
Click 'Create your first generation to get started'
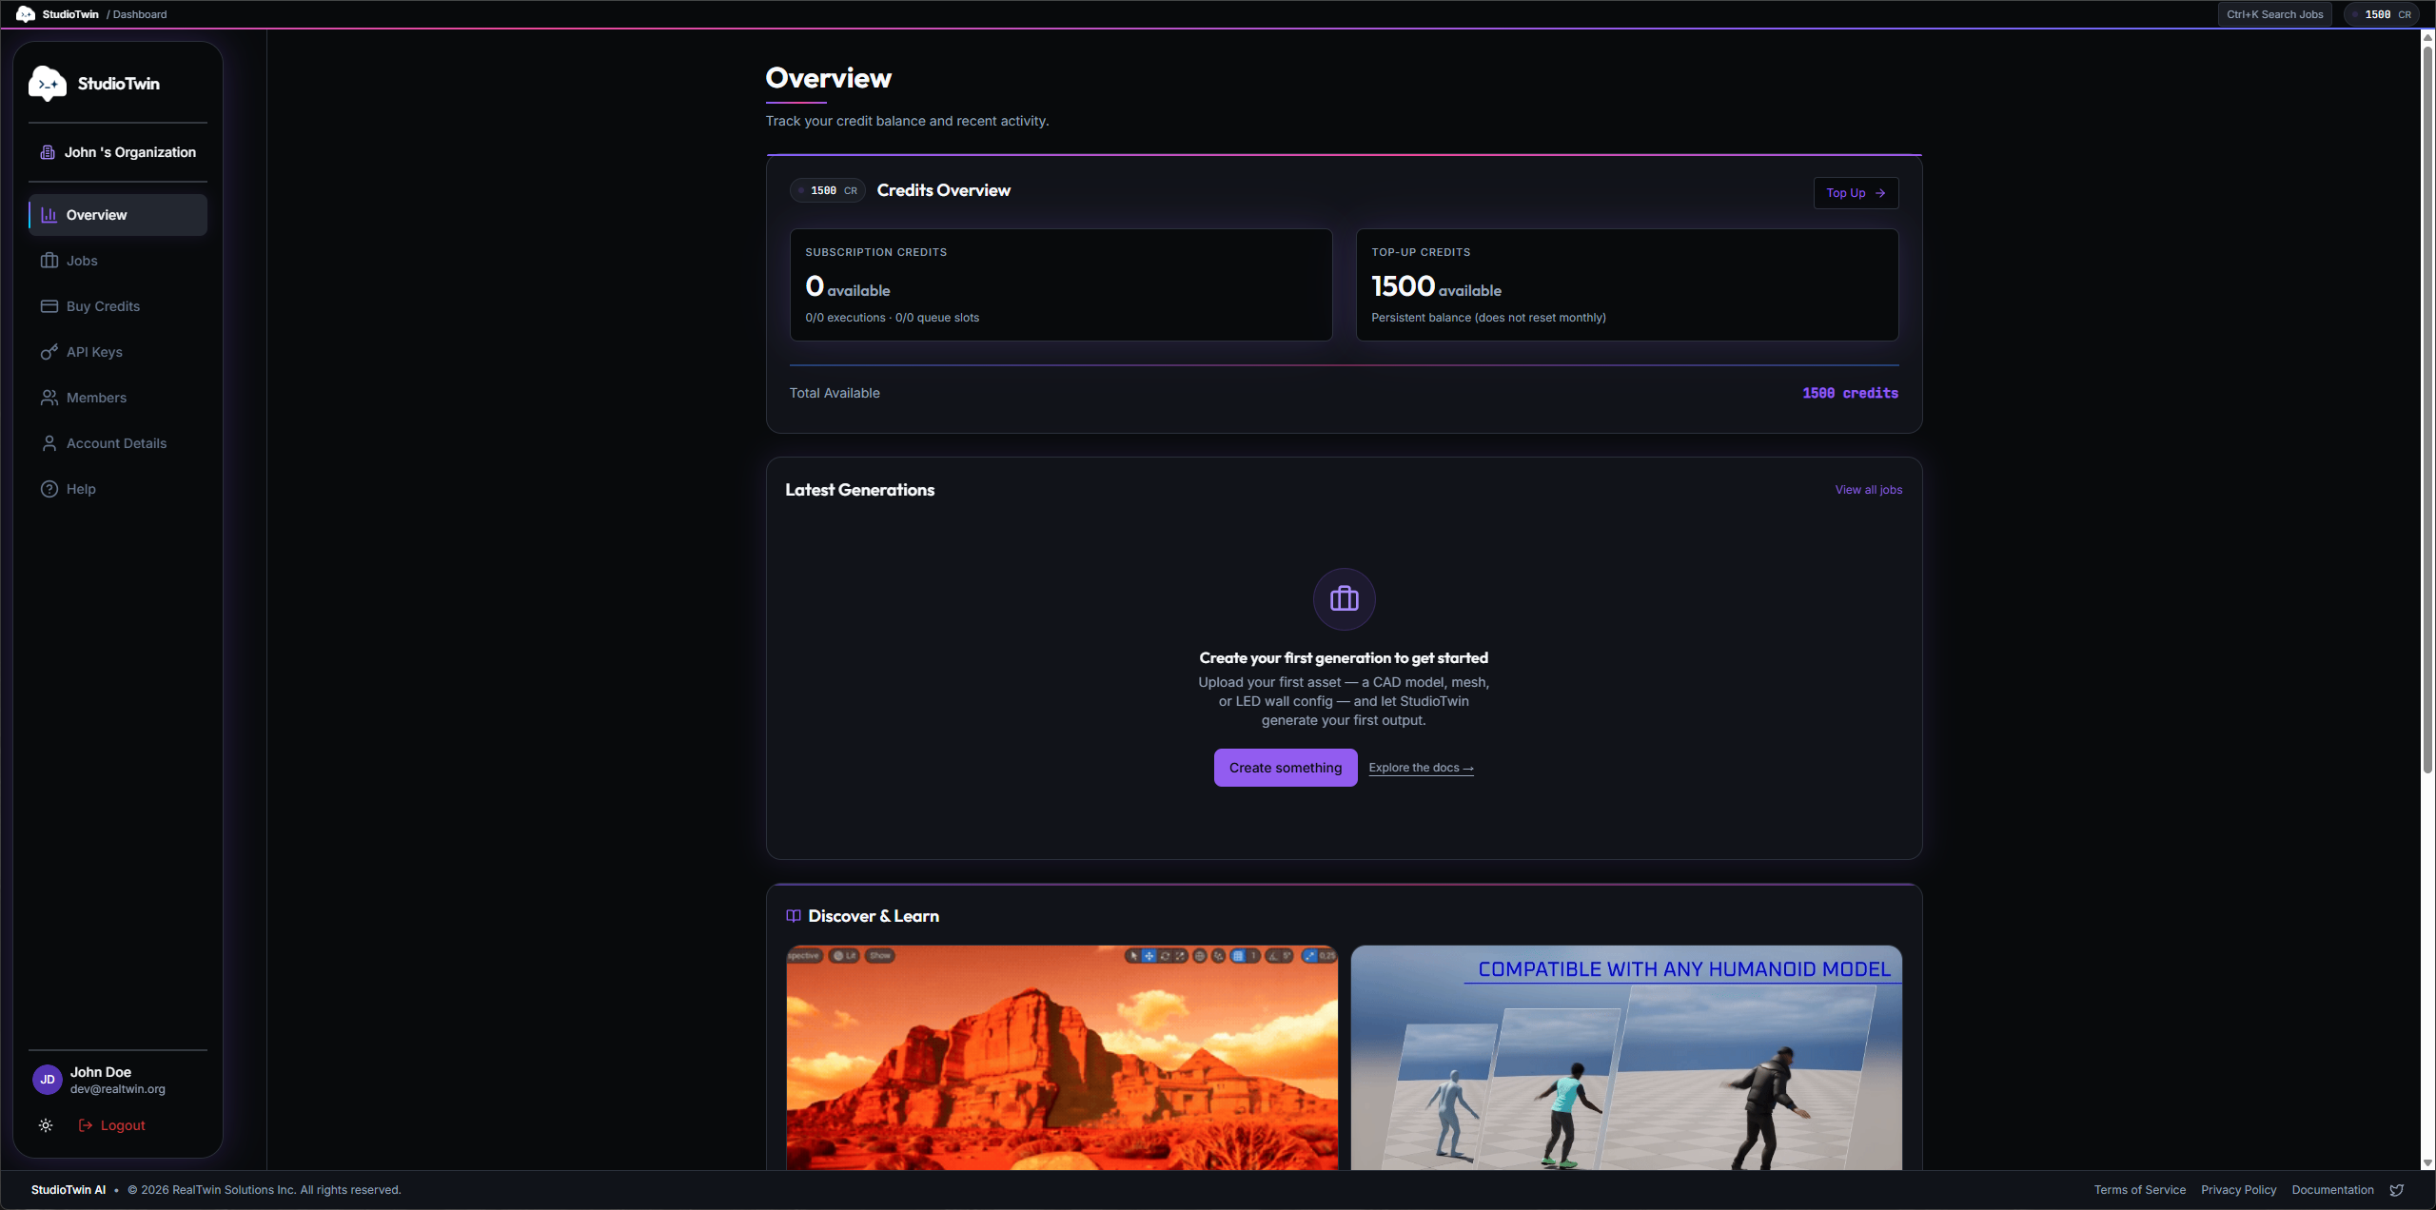pyautogui.click(x=1344, y=658)
